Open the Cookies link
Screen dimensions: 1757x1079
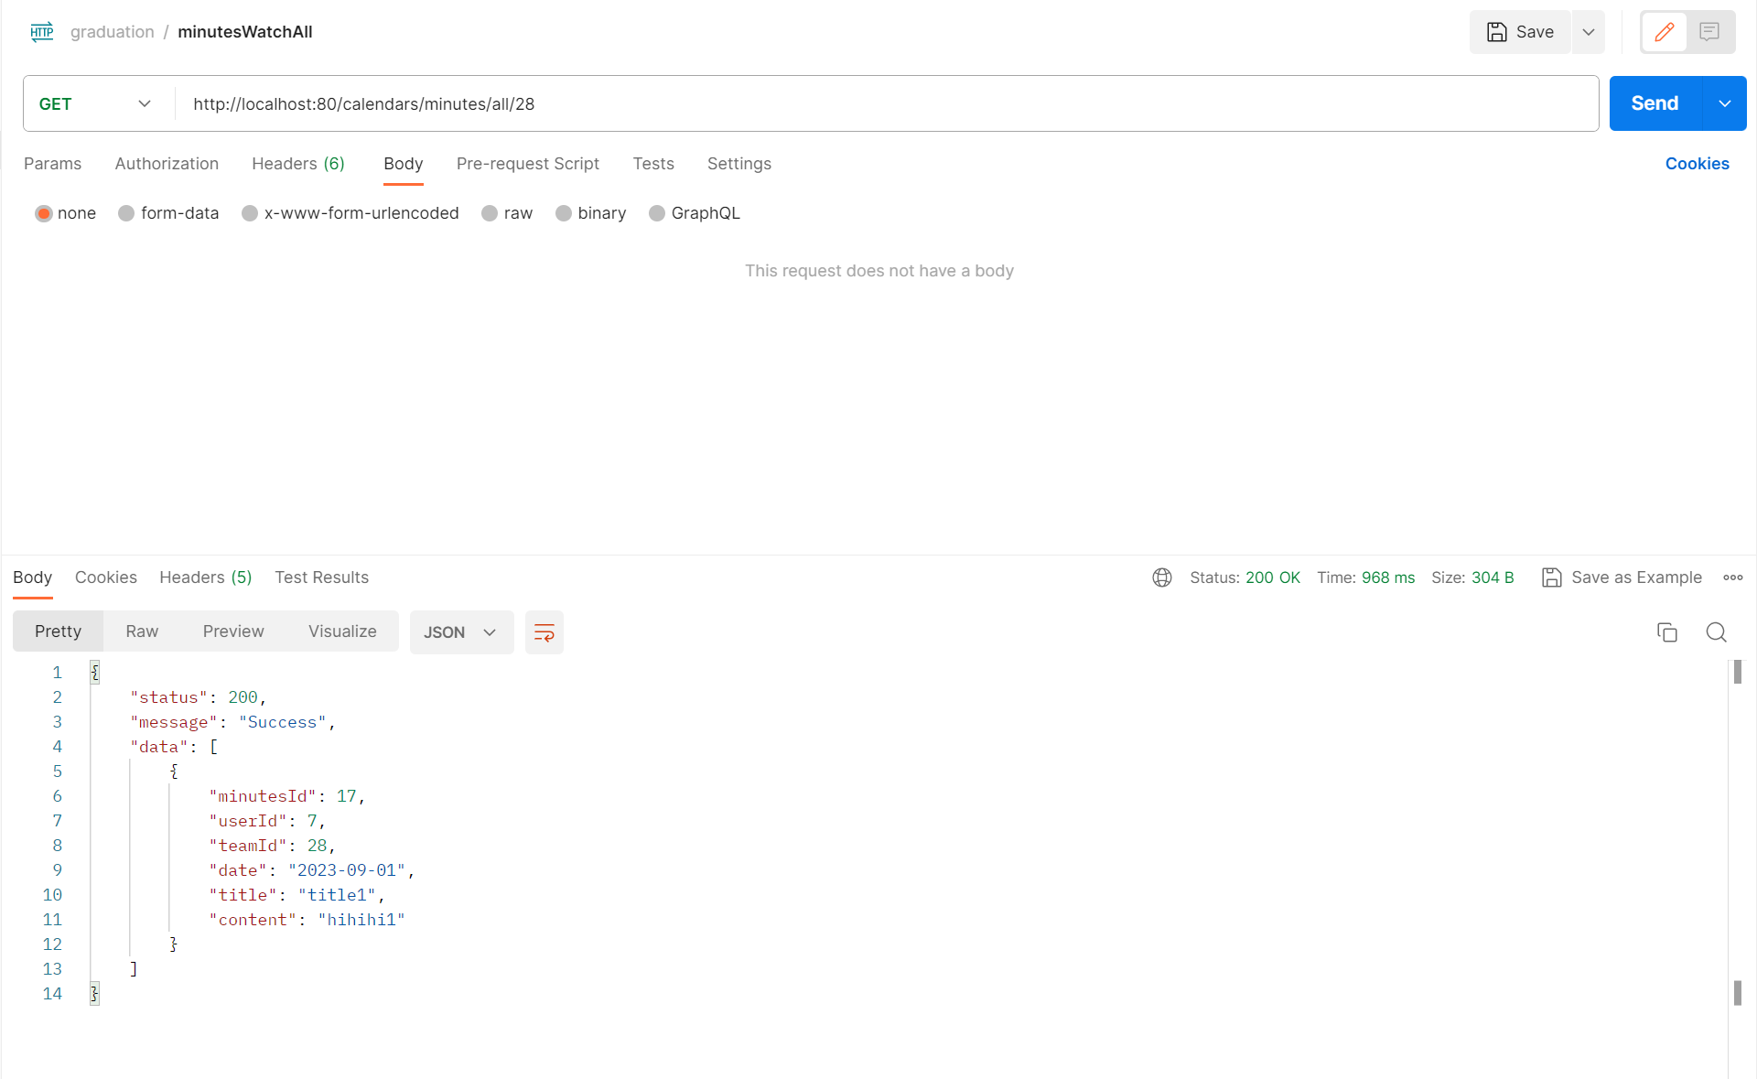(x=1698, y=164)
